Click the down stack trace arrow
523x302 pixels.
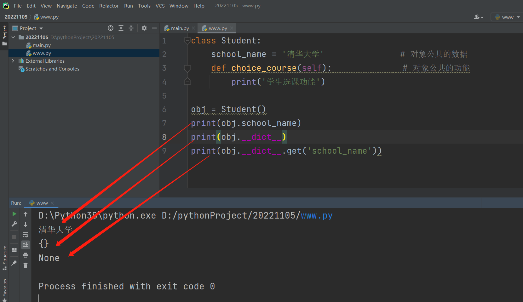click(x=26, y=225)
